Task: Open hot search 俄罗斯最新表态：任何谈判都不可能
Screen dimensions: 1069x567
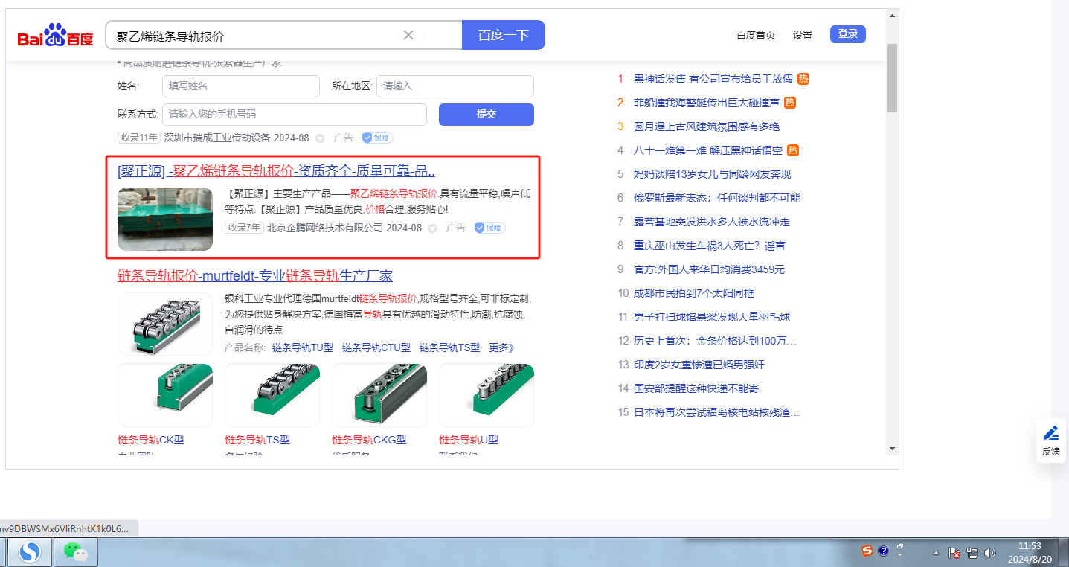Action: (717, 198)
